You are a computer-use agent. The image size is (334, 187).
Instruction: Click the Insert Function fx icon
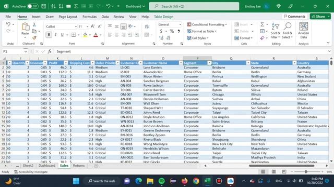click(x=50, y=51)
